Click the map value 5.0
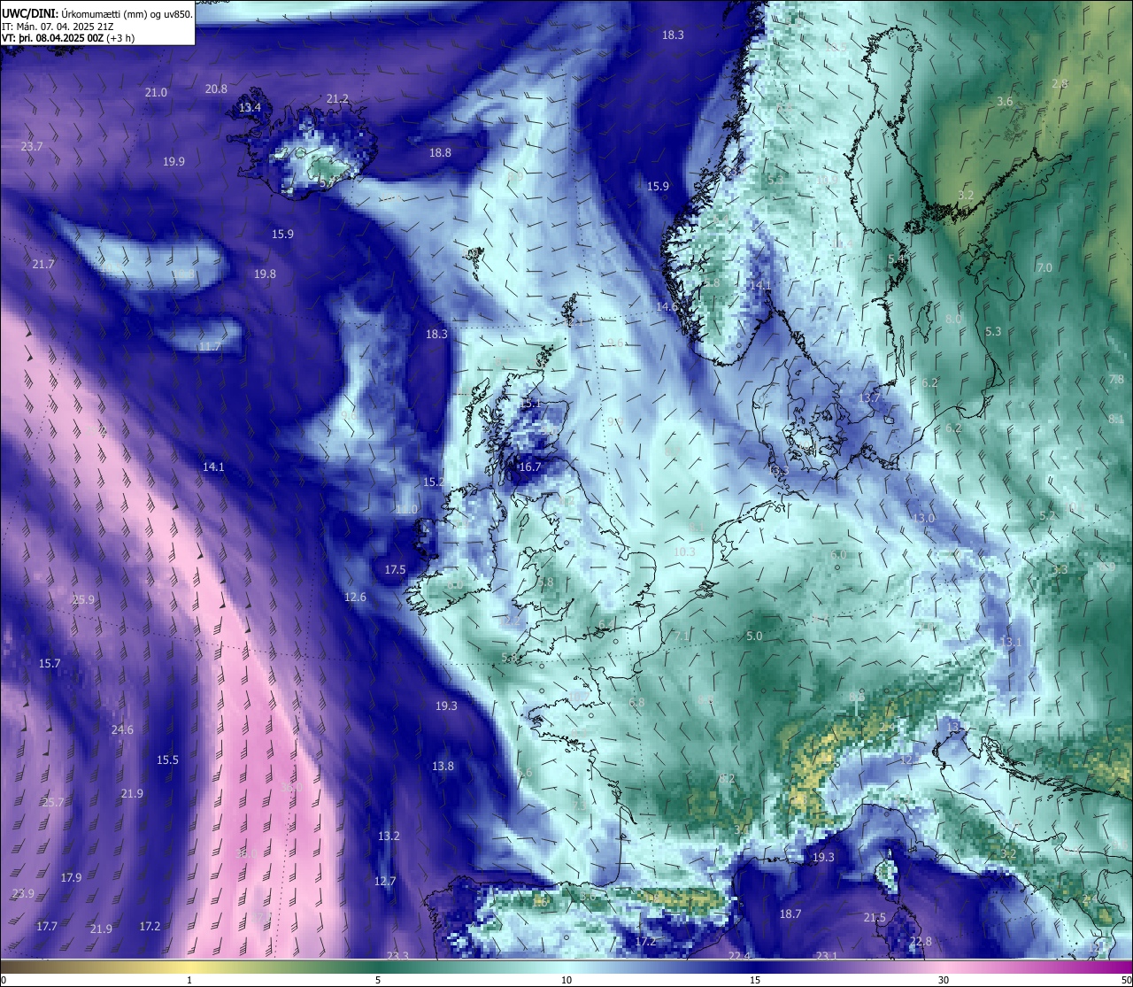Viewport: 1133px width, 987px height. point(754,636)
